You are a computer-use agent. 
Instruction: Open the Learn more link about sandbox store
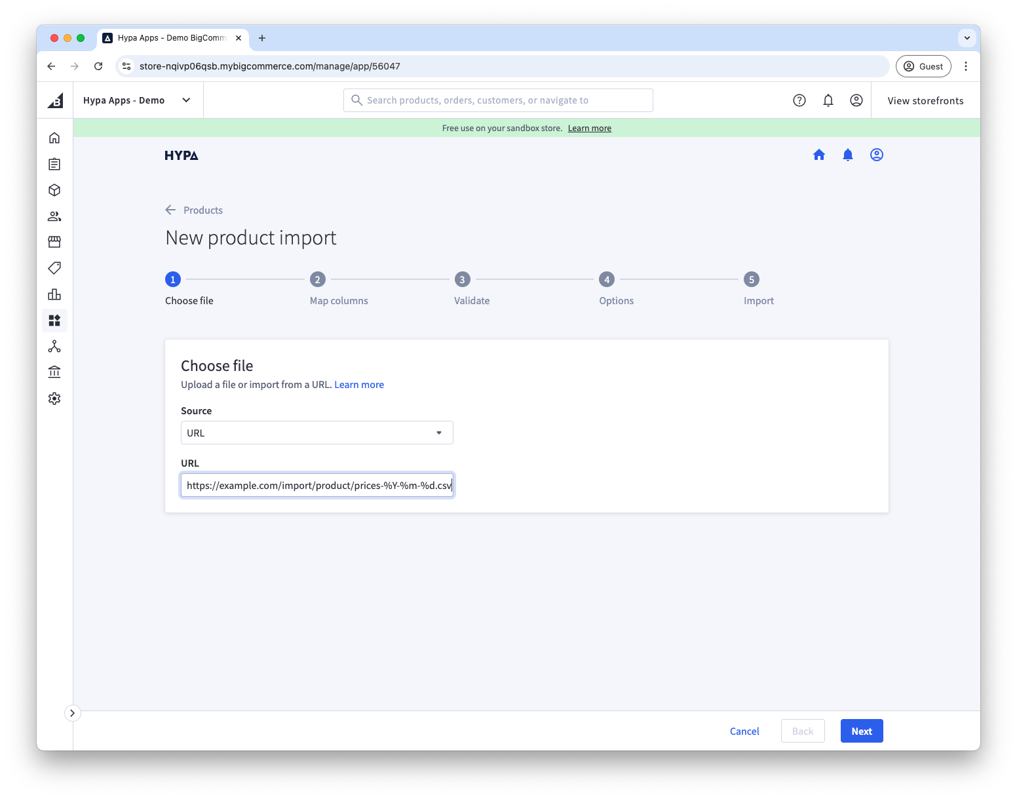[x=588, y=128]
